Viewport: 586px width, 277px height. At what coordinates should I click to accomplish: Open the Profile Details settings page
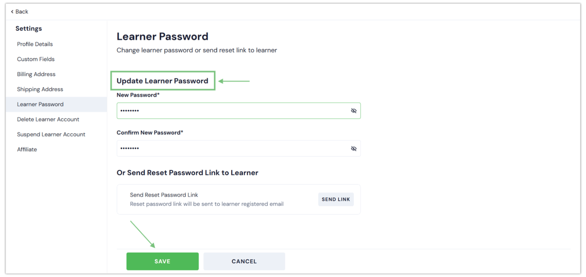35,44
